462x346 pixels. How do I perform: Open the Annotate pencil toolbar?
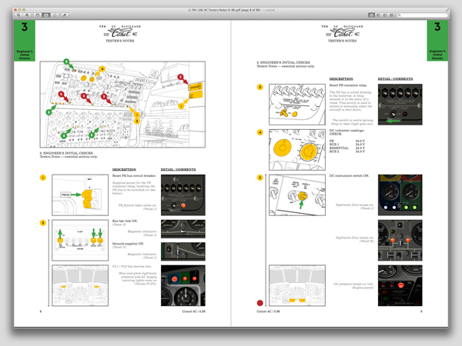tap(65, 15)
